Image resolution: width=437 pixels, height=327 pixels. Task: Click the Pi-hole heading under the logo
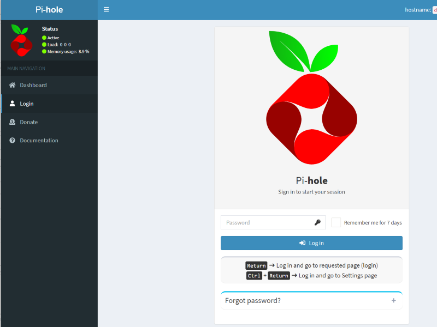tap(311, 181)
